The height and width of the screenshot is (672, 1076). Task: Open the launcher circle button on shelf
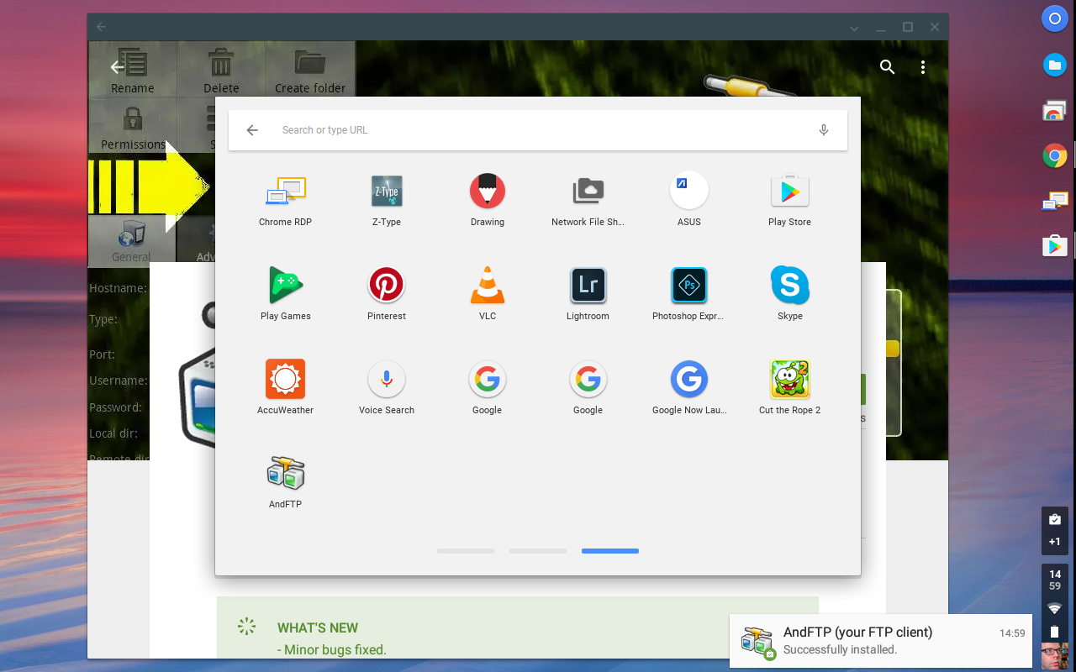coord(1054,18)
